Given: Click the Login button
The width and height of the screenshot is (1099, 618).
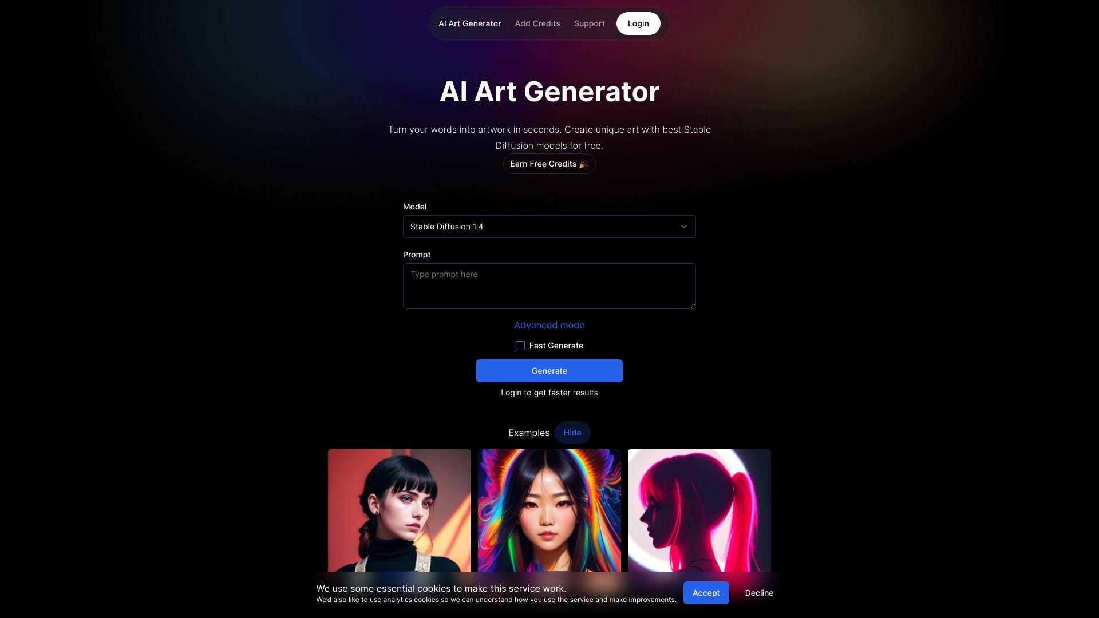Looking at the screenshot, I should pos(638,23).
